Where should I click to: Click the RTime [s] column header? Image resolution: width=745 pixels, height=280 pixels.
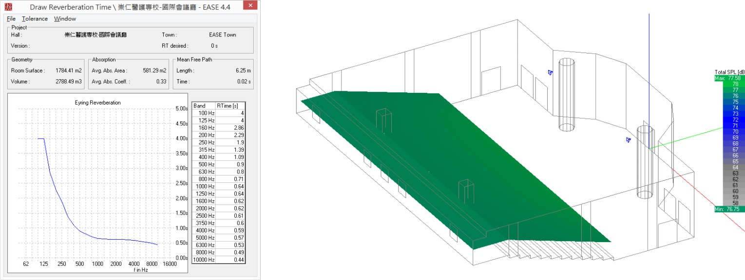pos(230,105)
